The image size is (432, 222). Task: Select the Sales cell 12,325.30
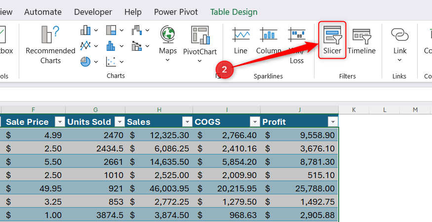[x=159, y=135]
